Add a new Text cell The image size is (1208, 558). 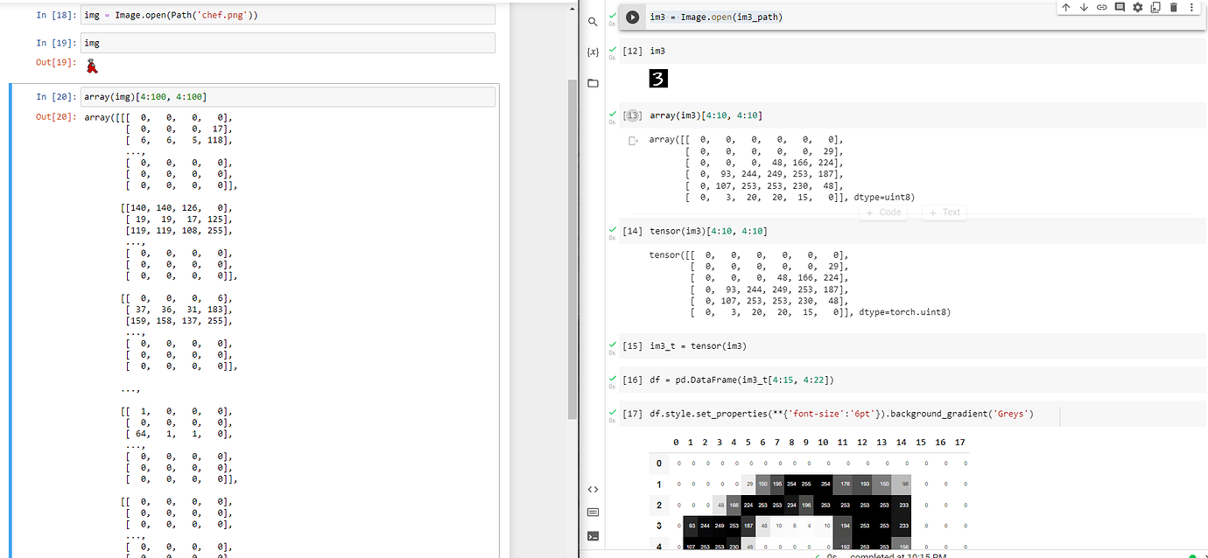coord(944,212)
